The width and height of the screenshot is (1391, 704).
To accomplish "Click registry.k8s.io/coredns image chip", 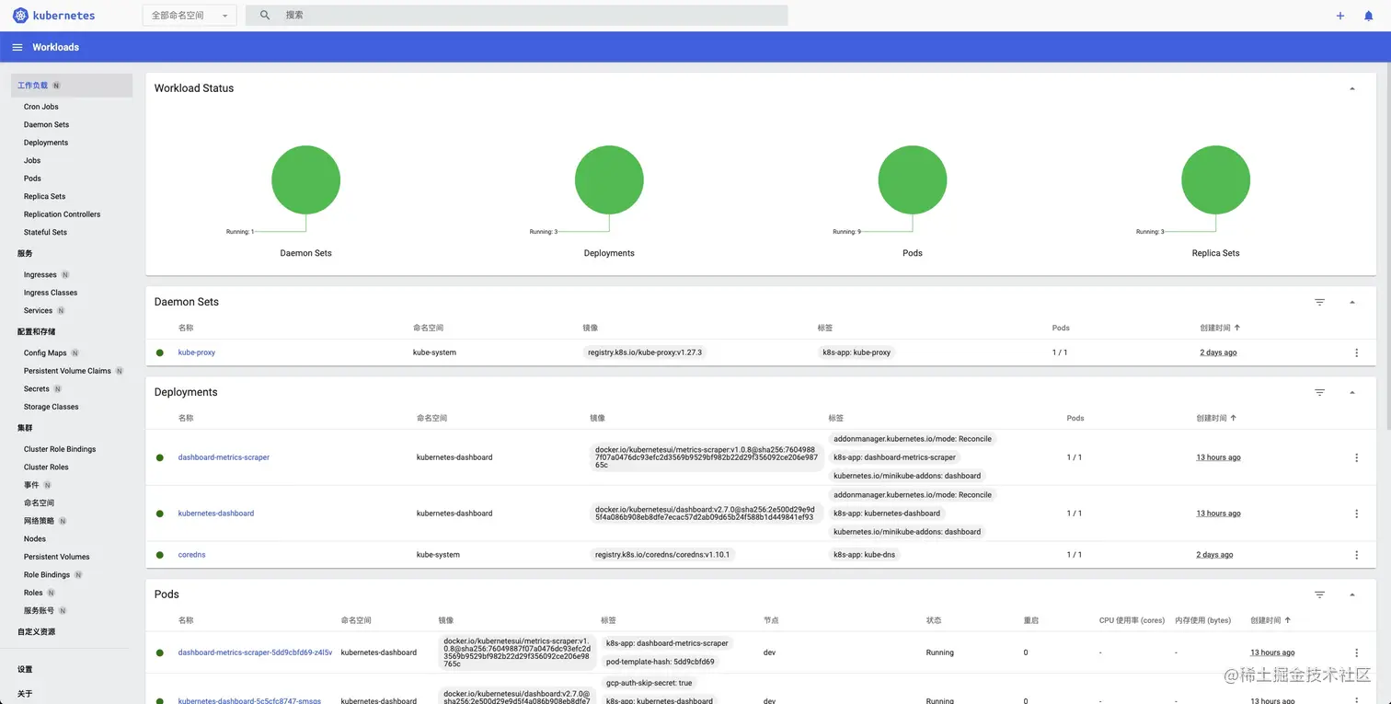I will 663,555.
